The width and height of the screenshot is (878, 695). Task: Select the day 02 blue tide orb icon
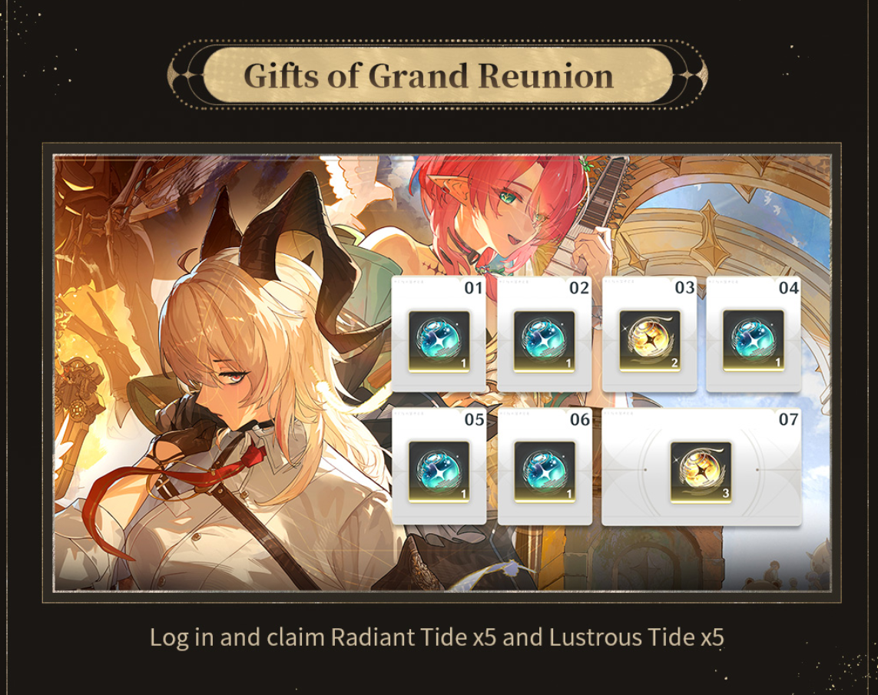pos(545,341)
